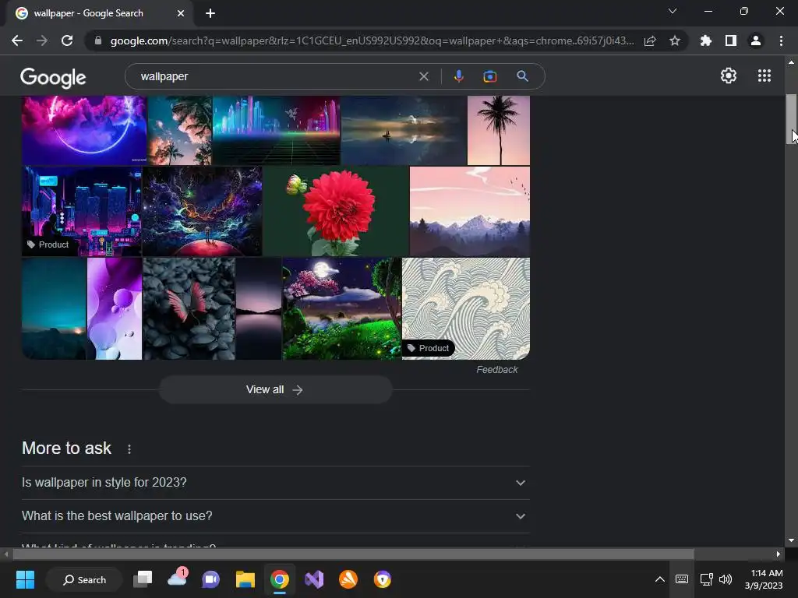This screenshot has height=598, width=798.
Task: Open the palm leaves and clouds image
Action: click(x=180, y=130)
